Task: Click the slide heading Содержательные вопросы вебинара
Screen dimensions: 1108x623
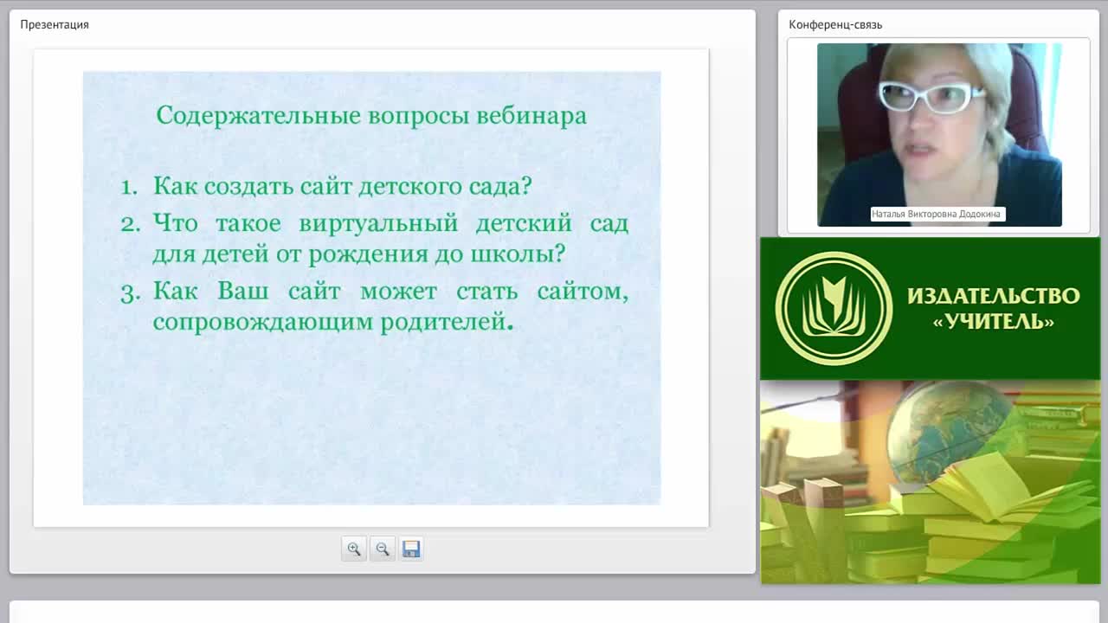Action: click(x=371, y=115)
